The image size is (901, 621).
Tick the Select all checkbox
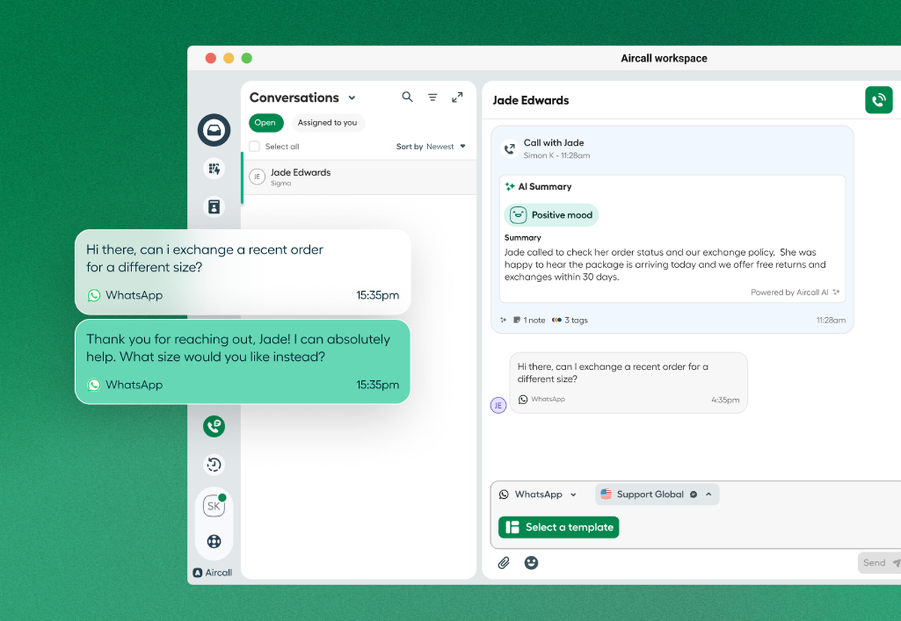tap(255, 146)
